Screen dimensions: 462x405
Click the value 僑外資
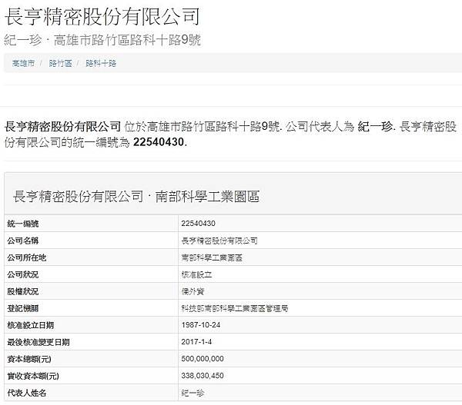pyautogui.click(x=192, y=291)
